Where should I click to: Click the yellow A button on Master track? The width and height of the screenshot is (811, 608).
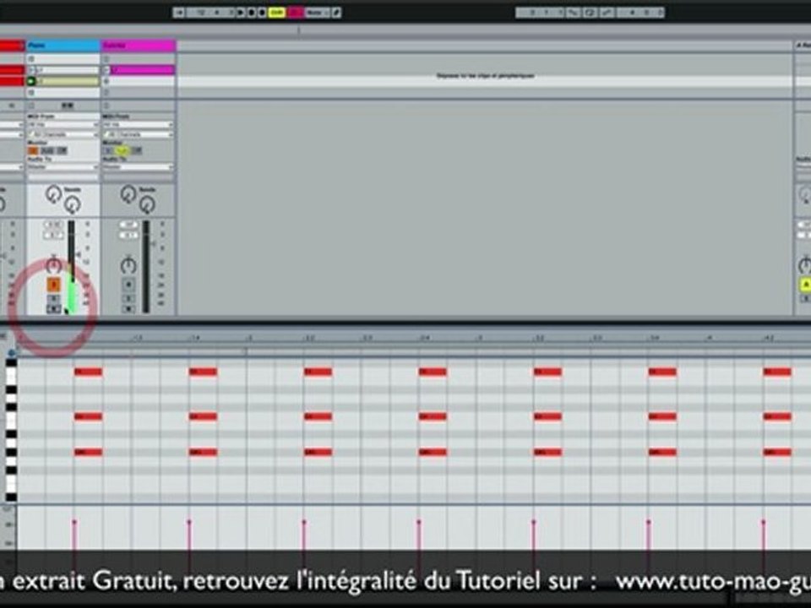(x=805, y=285)
